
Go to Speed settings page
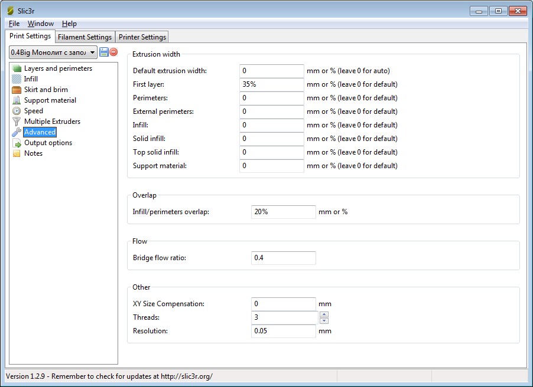pyautogui.click(x=33, y=111)
